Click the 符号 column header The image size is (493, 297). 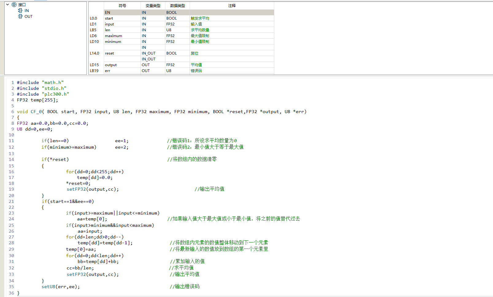[122, 6]
